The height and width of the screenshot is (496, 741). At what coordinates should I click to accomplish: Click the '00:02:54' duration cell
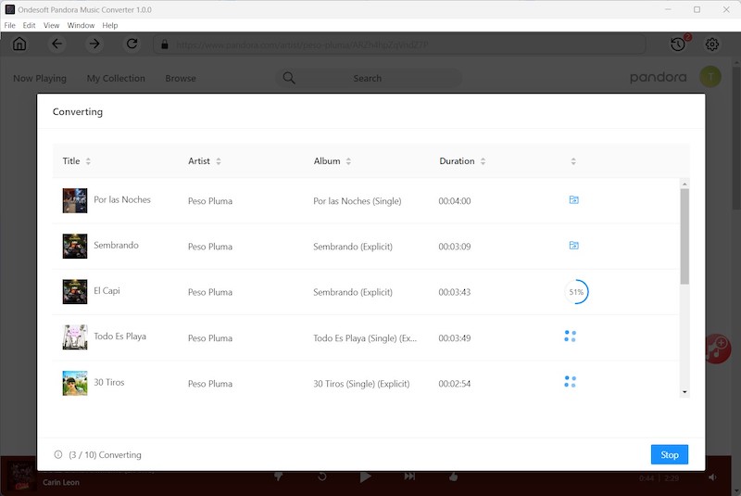pos(455,384)
